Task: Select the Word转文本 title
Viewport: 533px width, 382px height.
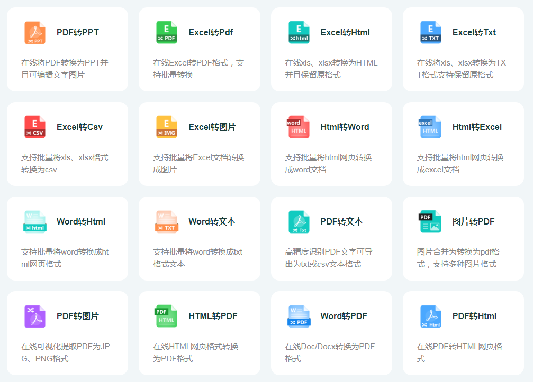Action: tap(212, 222)
